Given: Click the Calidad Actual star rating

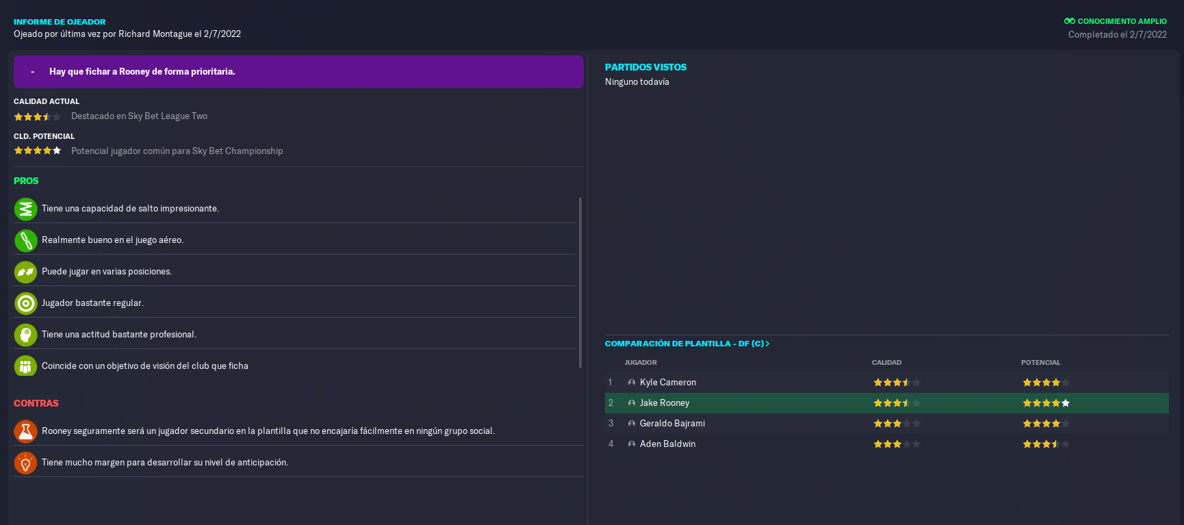Looking at the screenshot, I should (38, 117).
